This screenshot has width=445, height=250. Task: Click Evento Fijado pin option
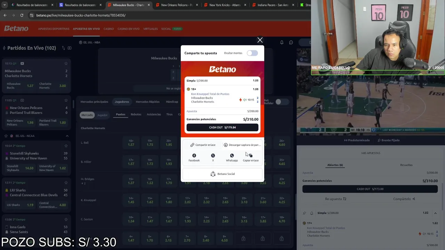pyautogui.click(x=388, y=140)
